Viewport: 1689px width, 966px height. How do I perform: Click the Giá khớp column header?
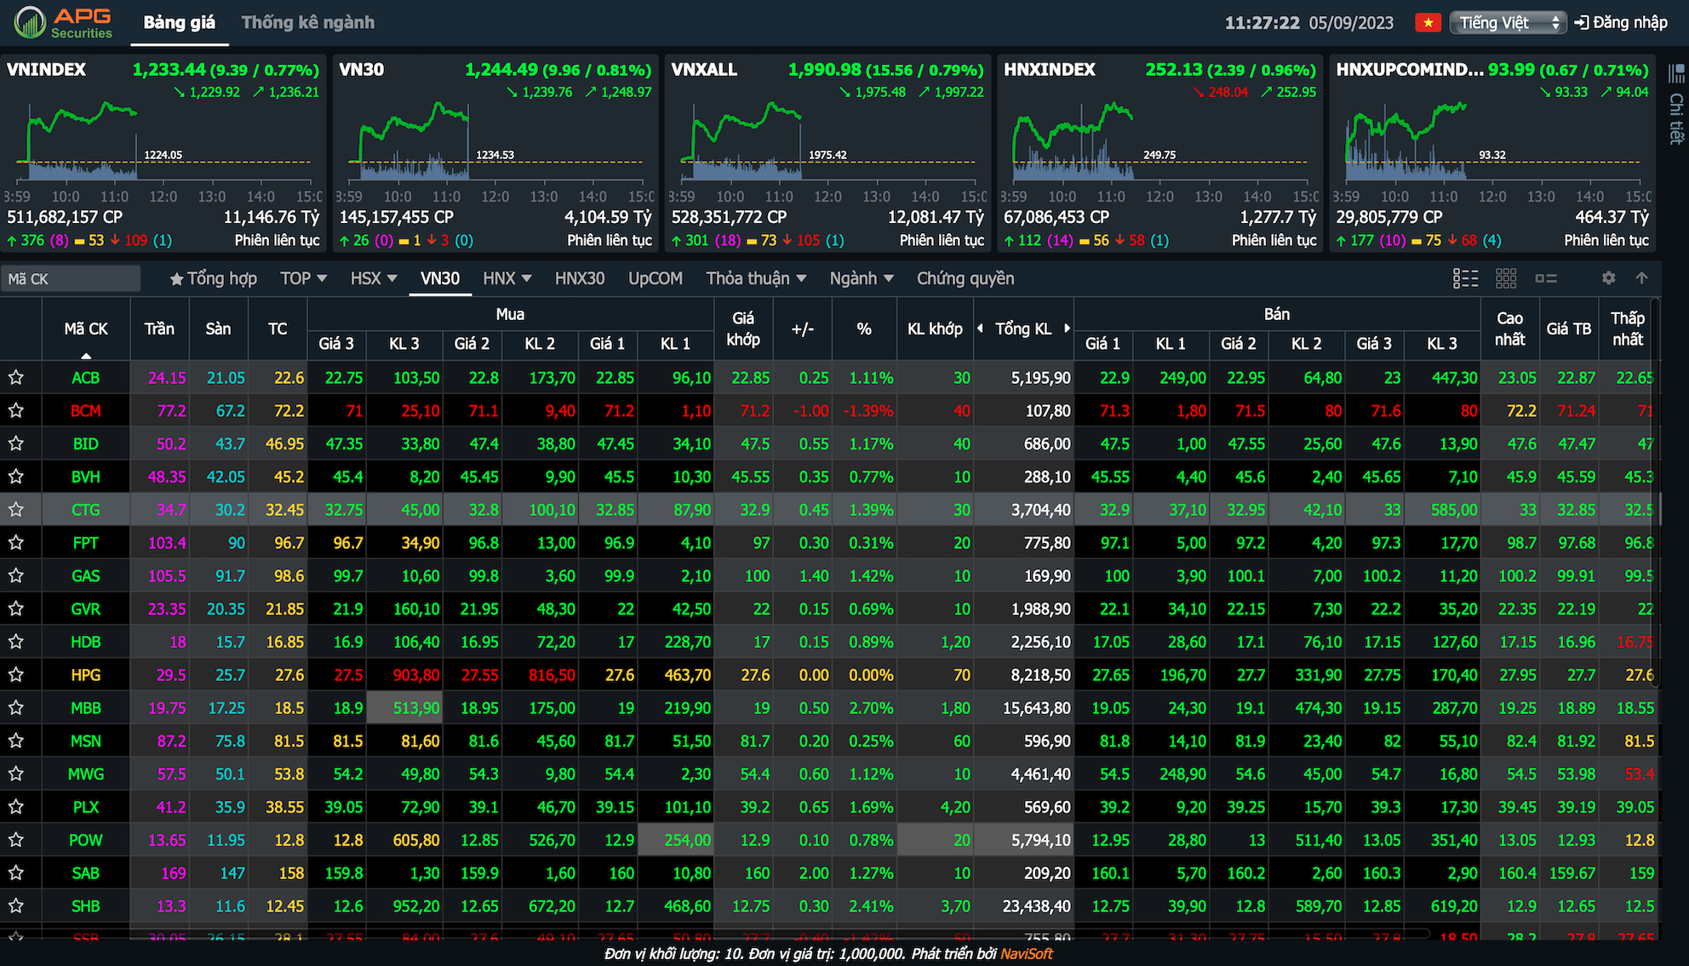(x=743, y=329)
